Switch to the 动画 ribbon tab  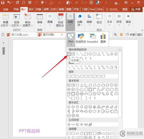46,9
